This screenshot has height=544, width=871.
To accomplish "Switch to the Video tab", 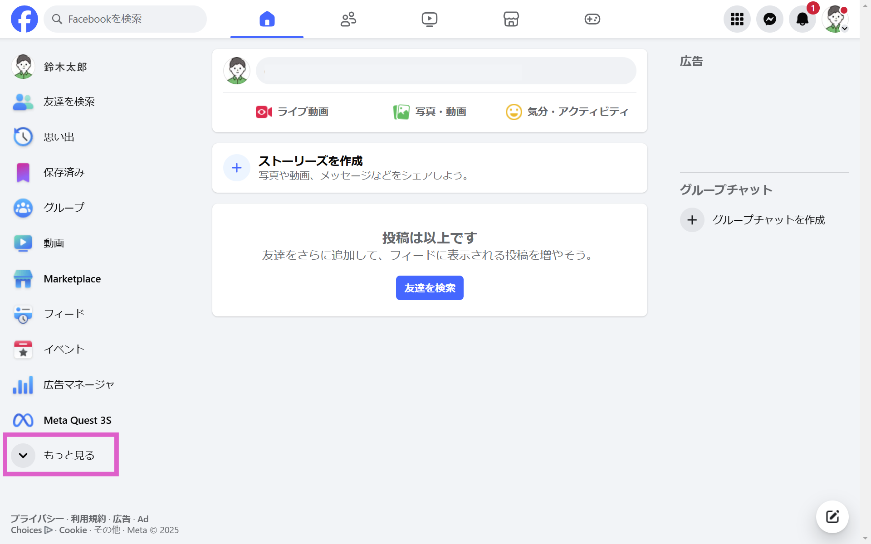I will point(429,19).
